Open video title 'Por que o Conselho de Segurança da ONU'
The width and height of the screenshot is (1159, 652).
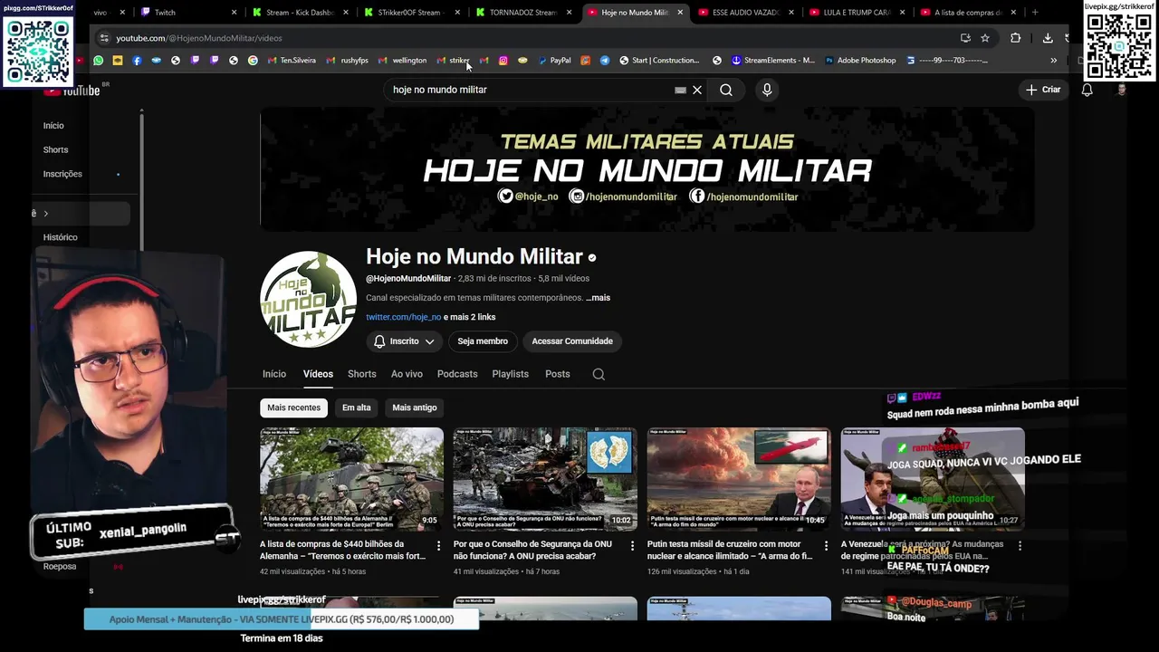click(532, 550)
